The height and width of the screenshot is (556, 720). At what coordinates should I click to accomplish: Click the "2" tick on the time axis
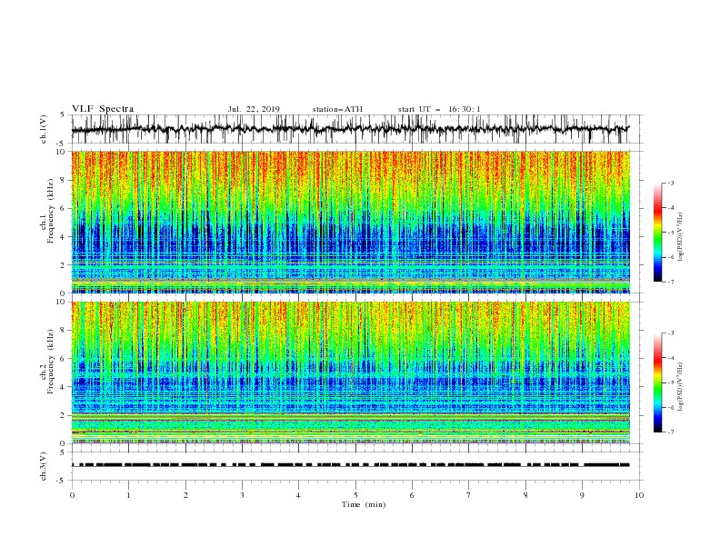click(185, 495)
